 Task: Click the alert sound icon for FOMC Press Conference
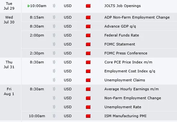click(54, 53)
